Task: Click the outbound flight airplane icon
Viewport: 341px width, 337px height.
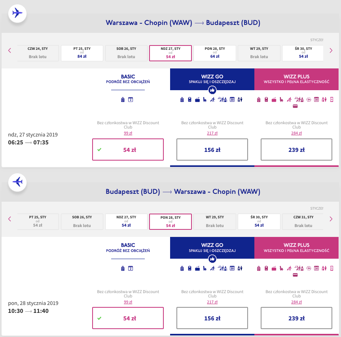Action: click(17, 13)
